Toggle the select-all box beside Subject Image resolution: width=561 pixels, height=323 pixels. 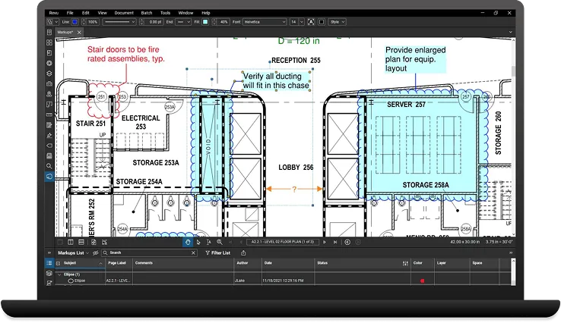58,263
